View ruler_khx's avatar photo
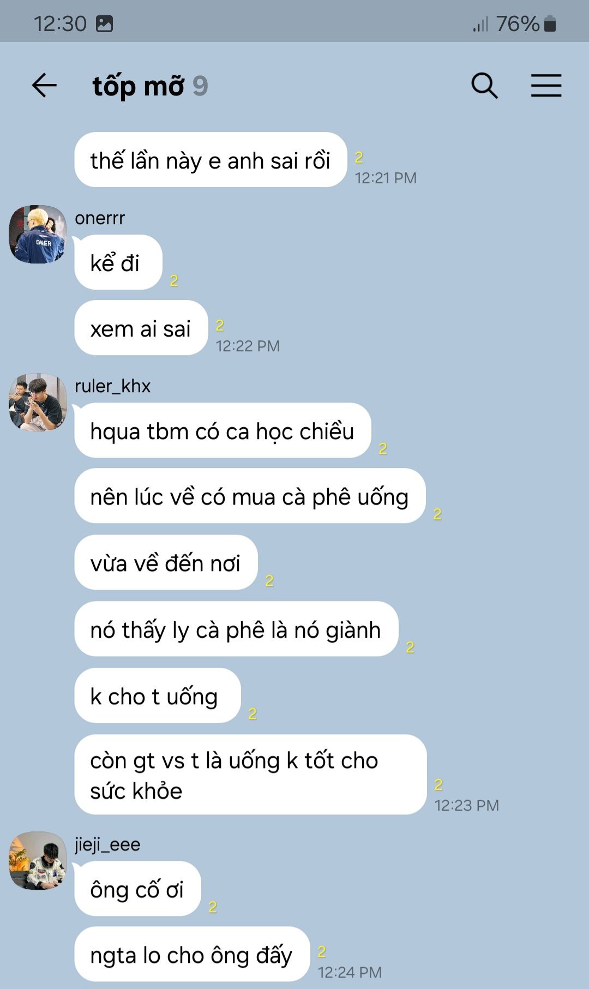The image size is (589, 989). click(x=38, y=402)
